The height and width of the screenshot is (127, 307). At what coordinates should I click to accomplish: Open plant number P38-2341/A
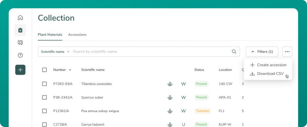[63, 97]
